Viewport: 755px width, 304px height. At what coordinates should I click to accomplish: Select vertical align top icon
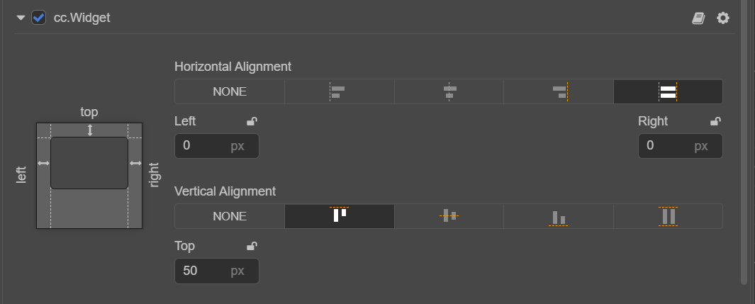tap(339, 216)
